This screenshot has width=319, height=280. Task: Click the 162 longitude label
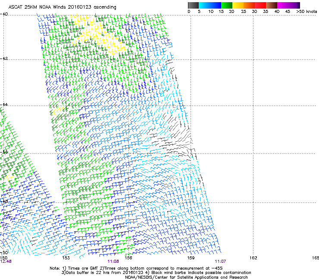tap(253, 258)
